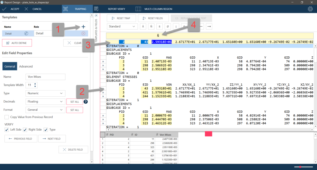Add a new template with plus icon
317x170 pixels.
(83, 27)
